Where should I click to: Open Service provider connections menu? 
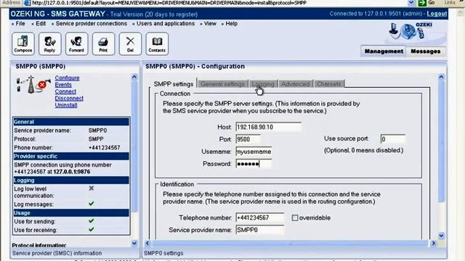pos(91,23)
